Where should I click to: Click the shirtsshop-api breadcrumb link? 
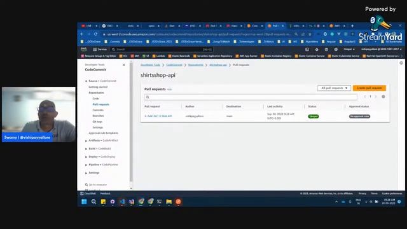218,65
